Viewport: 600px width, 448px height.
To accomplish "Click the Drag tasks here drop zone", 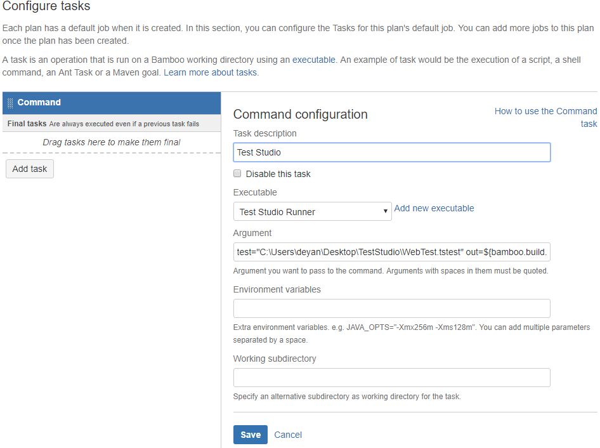I will click(x=112, y=142).
